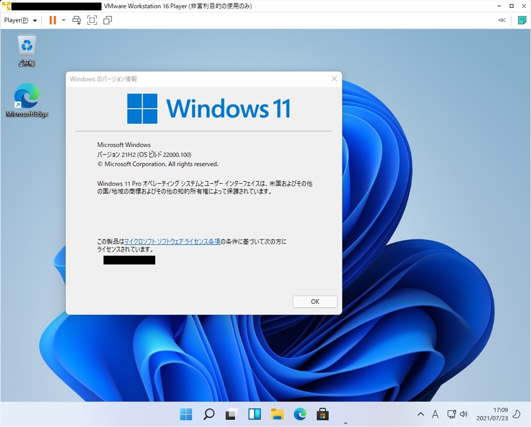Click the Microsoft Corporation copyright line

pyautogui.click(x=158, y=164)
